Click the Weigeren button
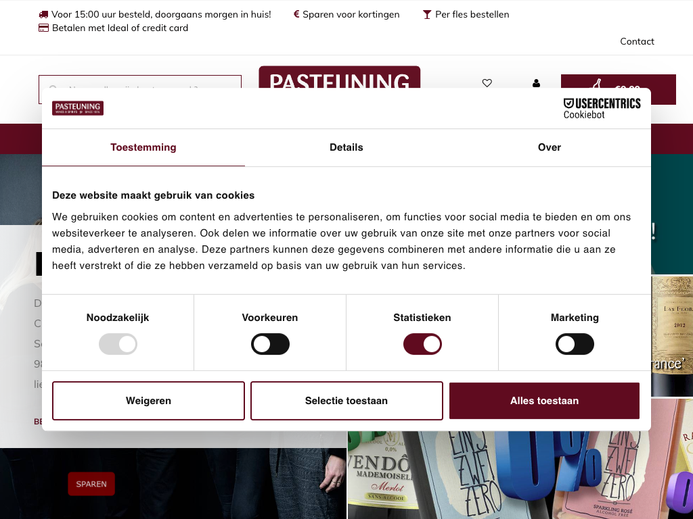The width and height of the screenshot is (693, 519). pos(148,401)
